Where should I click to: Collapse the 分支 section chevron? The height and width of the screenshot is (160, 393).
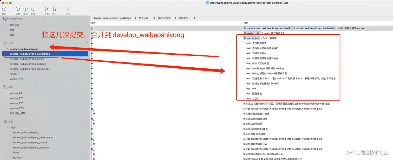pyautogui.click(x=87, y=43)
